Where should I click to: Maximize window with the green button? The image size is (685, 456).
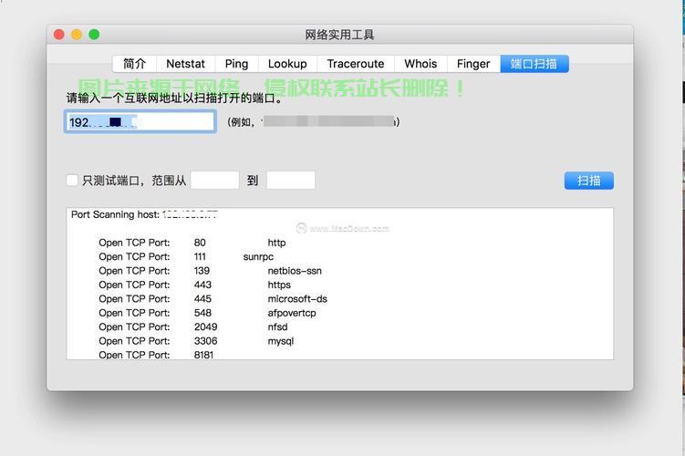click(x=94, y=35)
